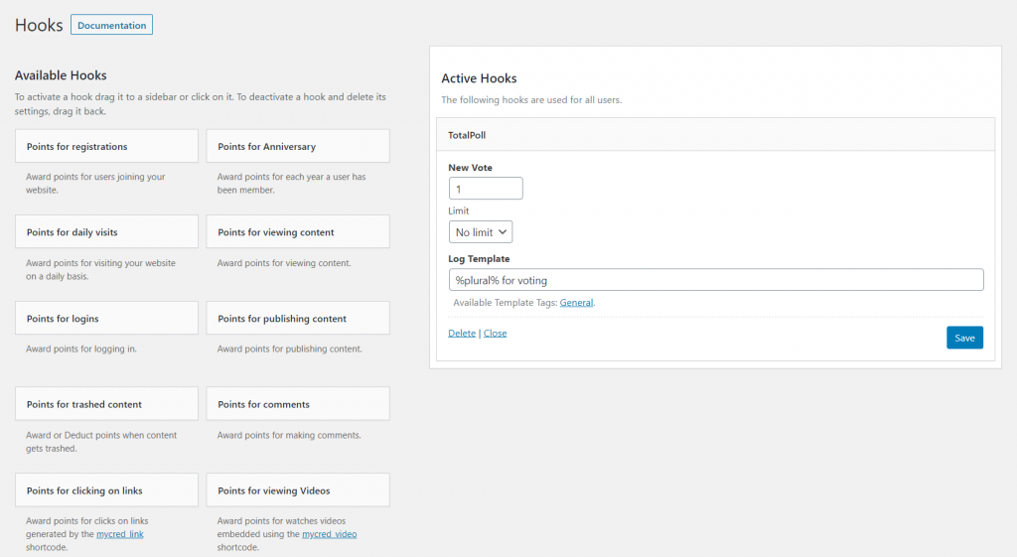Open the mycred_video shortcode link
Screen dimensions: 1017x557
[x=330, y=534]
